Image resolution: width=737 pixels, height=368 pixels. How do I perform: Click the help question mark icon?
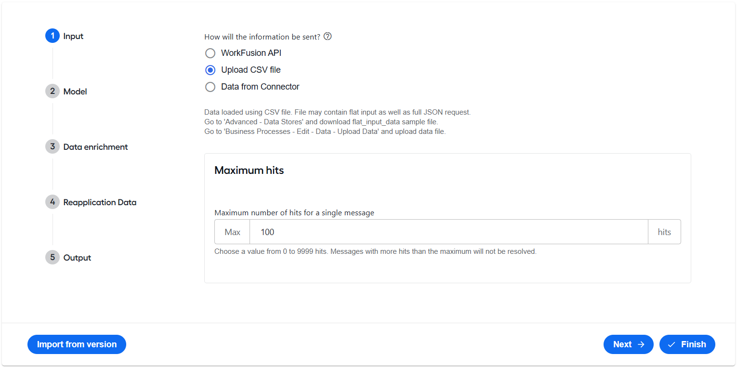[328, 36]
